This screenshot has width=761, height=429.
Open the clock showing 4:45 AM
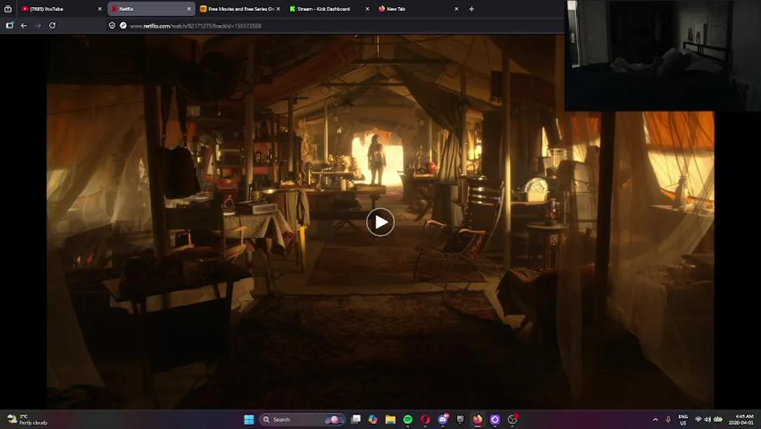[x=742, y=419]
